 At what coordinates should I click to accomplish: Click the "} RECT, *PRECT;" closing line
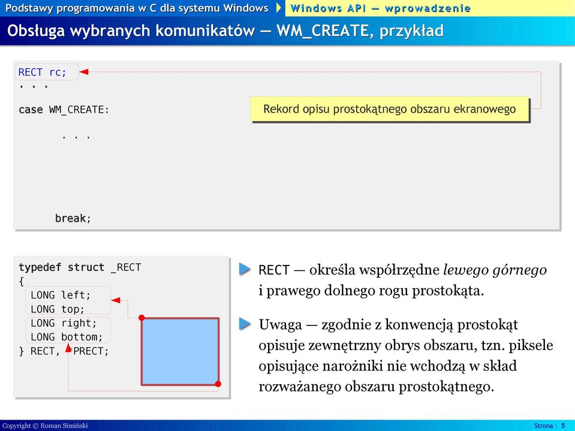tap(64, 351)
